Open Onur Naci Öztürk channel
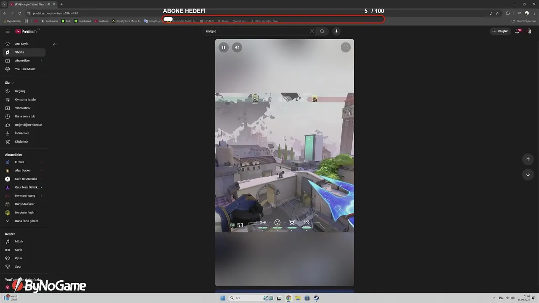This screenshot has height=303, width=539. pos(24,187)
